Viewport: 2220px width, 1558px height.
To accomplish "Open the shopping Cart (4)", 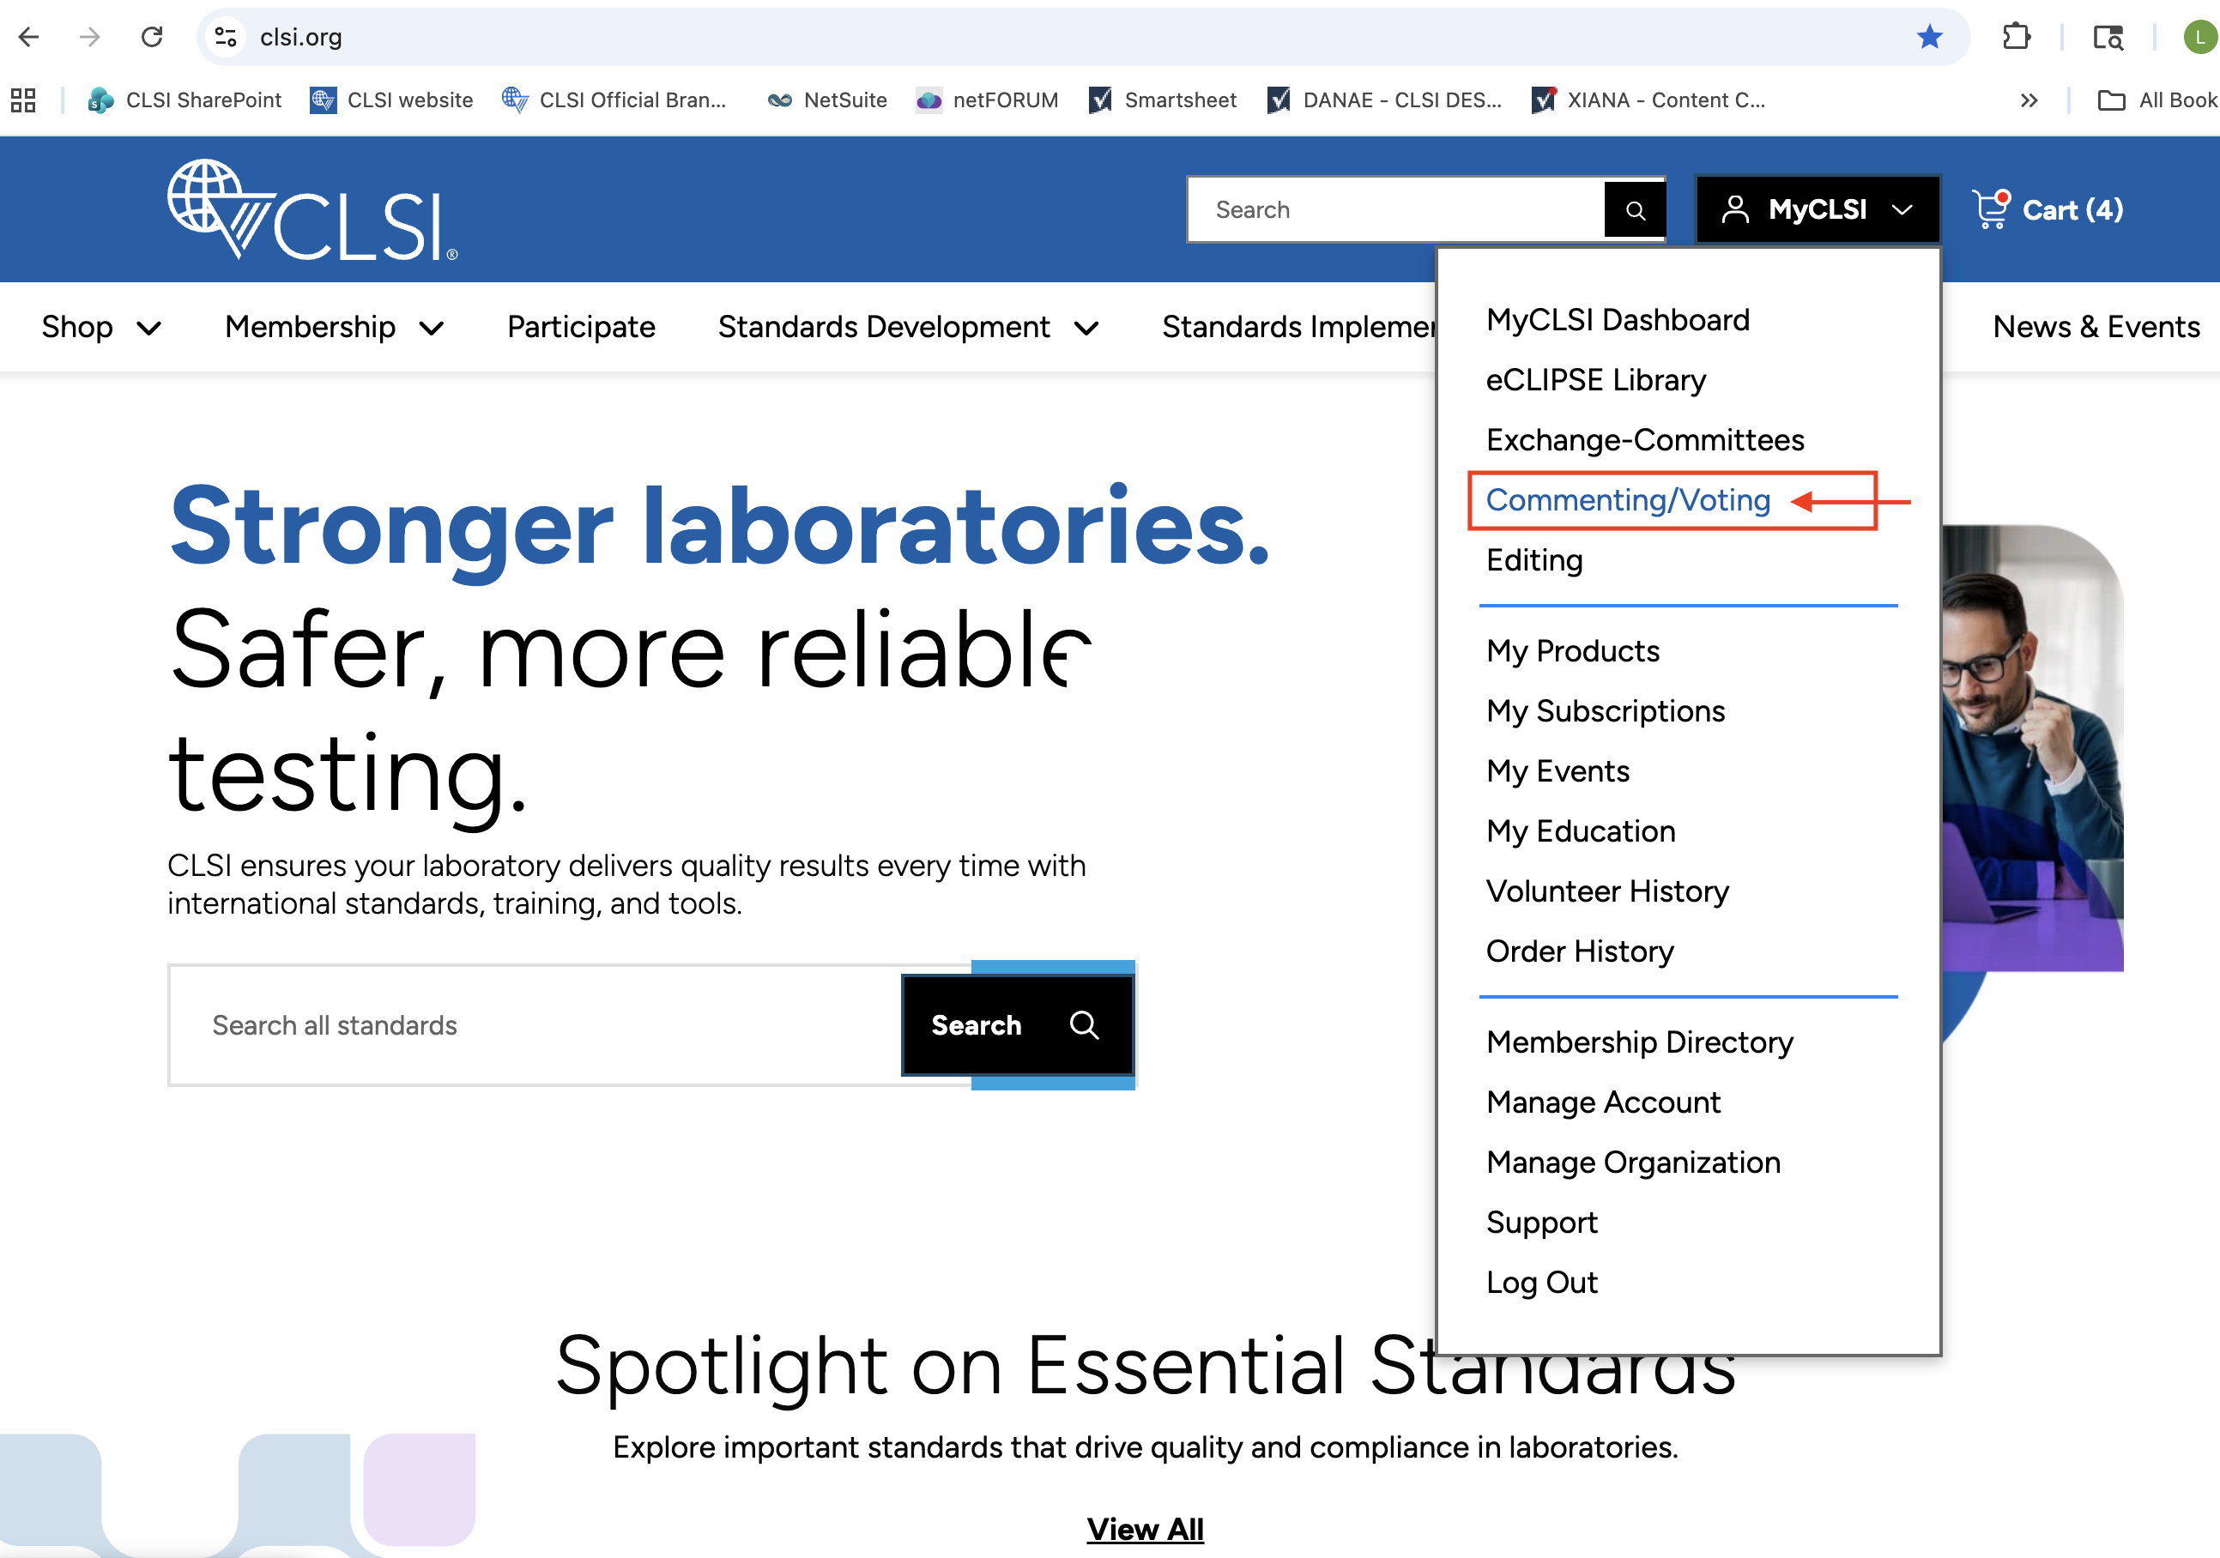I will click(2048, 208).
